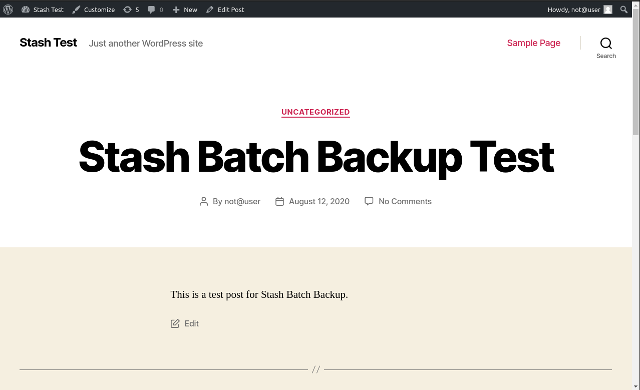Click the WordPress logo in admin bar

pyautogui.click(x=8, y=10)
